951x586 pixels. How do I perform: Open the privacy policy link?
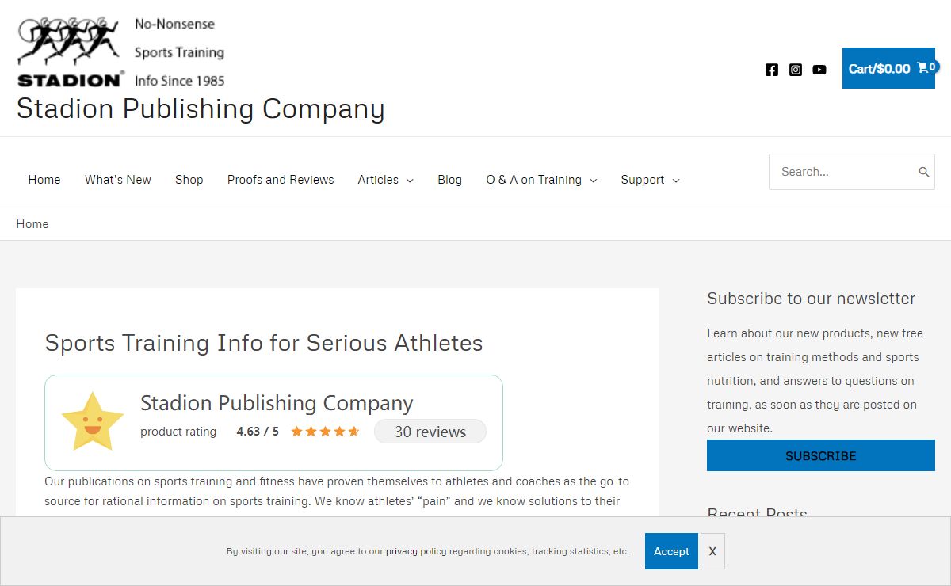[x=416, y=552]
